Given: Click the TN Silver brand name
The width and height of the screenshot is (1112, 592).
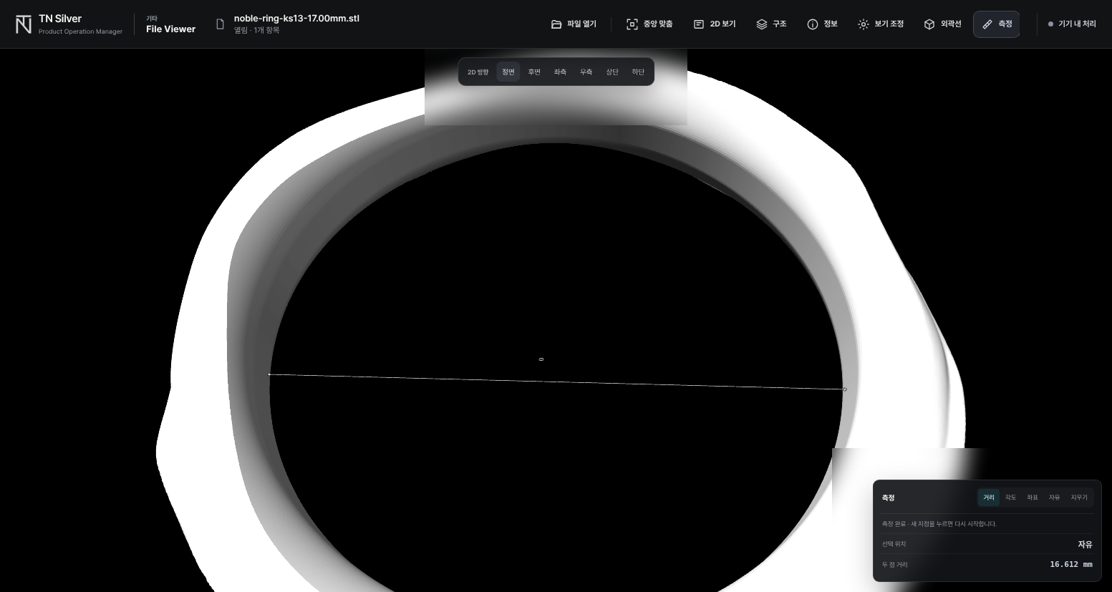Looking at the screenshot, I should [x=60, y=19].
